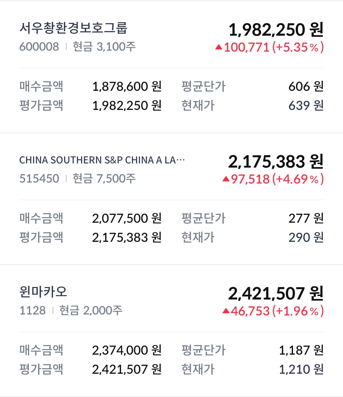
Task: Select the +5.35% gain figure
Action: [298, 47]
